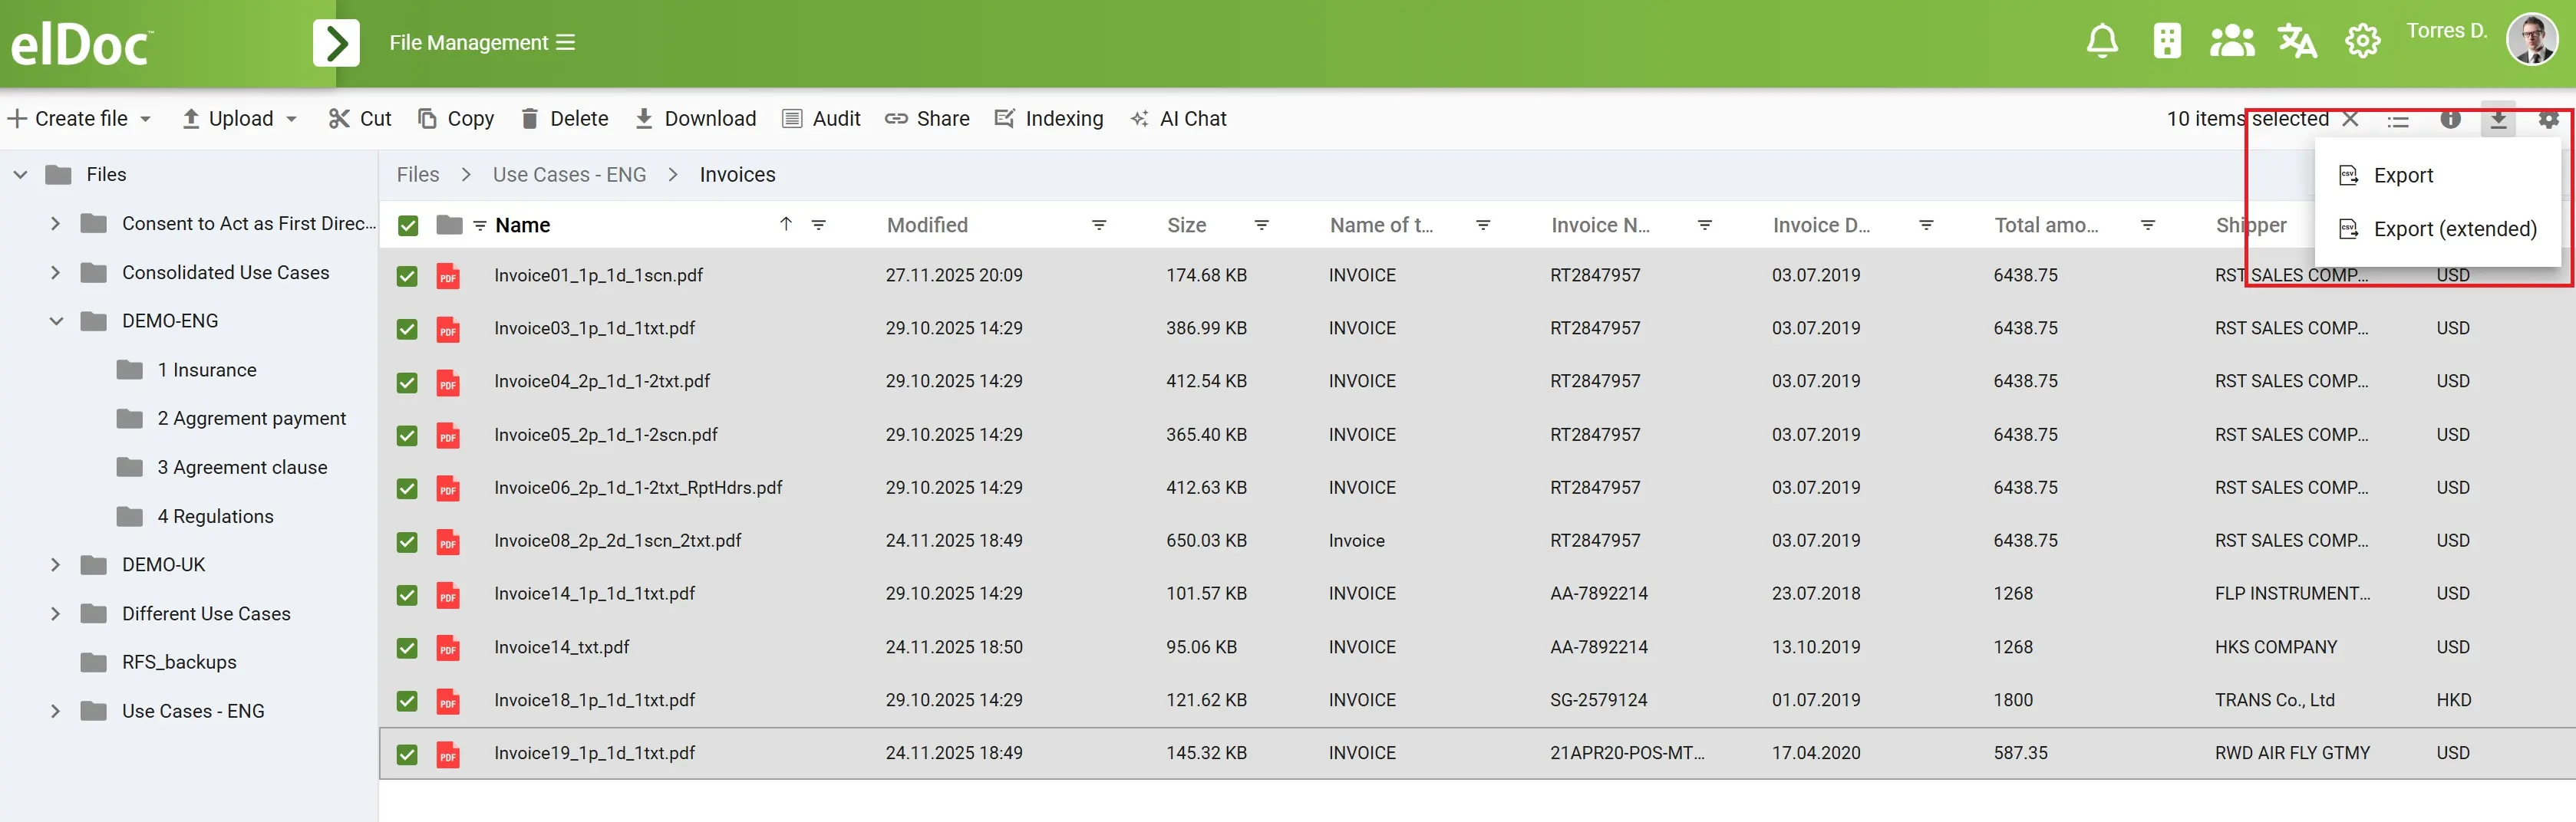The image size is (2576, 822).
Task: Deselect the Invoice14_txt.pdf checkbox
Action: click(407, 648)
